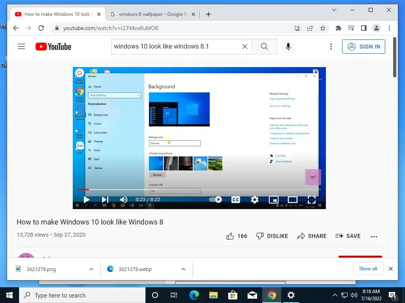Image resolution: width=405 pixels, height=303 pixels.
Task: Open notification center on taskbar
Action: [x=392, y=296]
